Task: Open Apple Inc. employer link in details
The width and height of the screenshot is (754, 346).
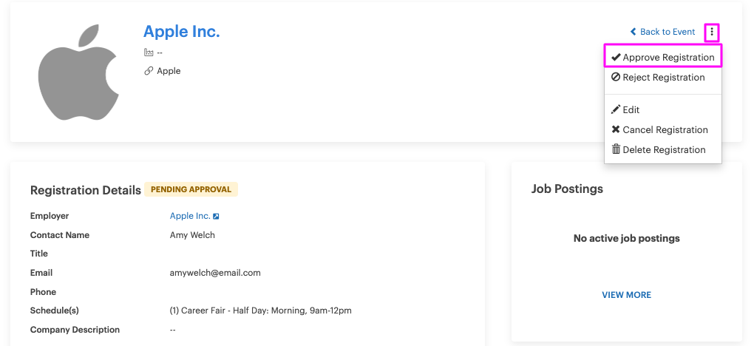Action: coord(190,216)
